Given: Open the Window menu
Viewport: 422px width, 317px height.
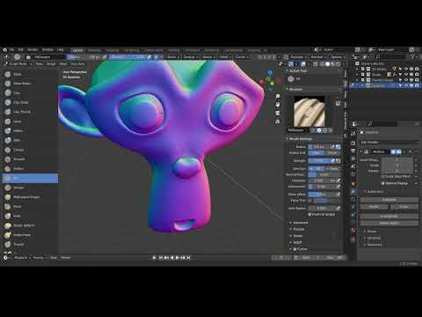Looking at the screenshot, I should click(x=47, y=50).
